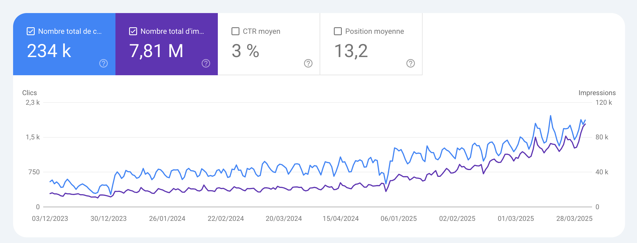Image resolution: width=637 pixels, height=243 pixels.
Task: Click the 7,81 M impressions value
Action: coord(156,51)
